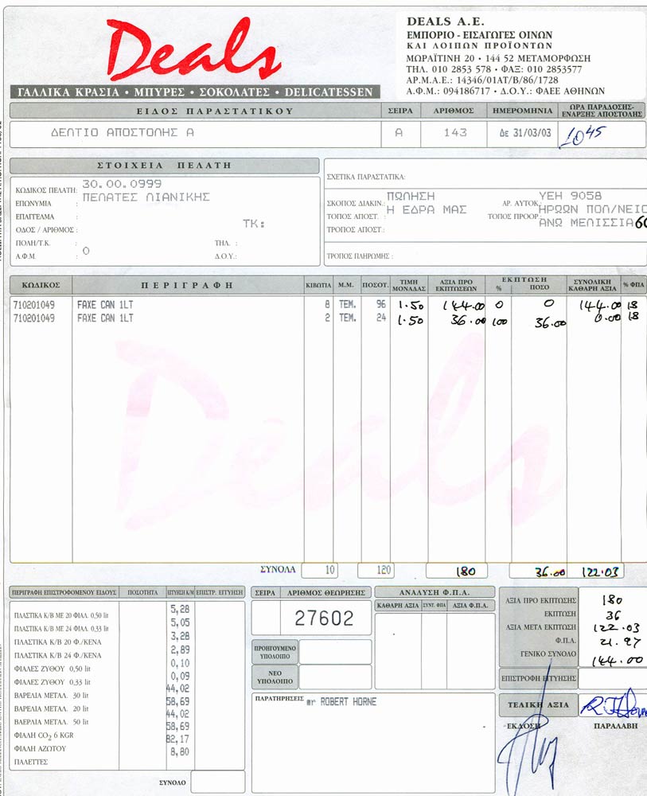Select the ΤΙΜΗ ΜΟΝΑΔΑΣ column header
The image size is (647, 796).
pyautogui.click(x=409, y=285)
